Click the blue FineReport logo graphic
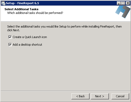The height and width of the screenshot is (102, 131). coord(123,12)
